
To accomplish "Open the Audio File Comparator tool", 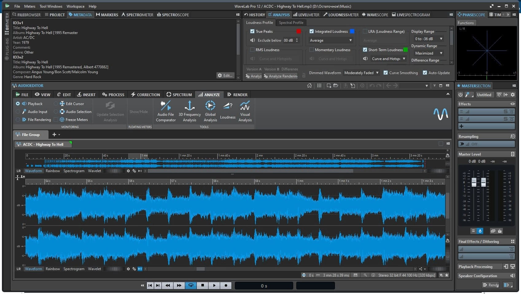I will point(165,111).
